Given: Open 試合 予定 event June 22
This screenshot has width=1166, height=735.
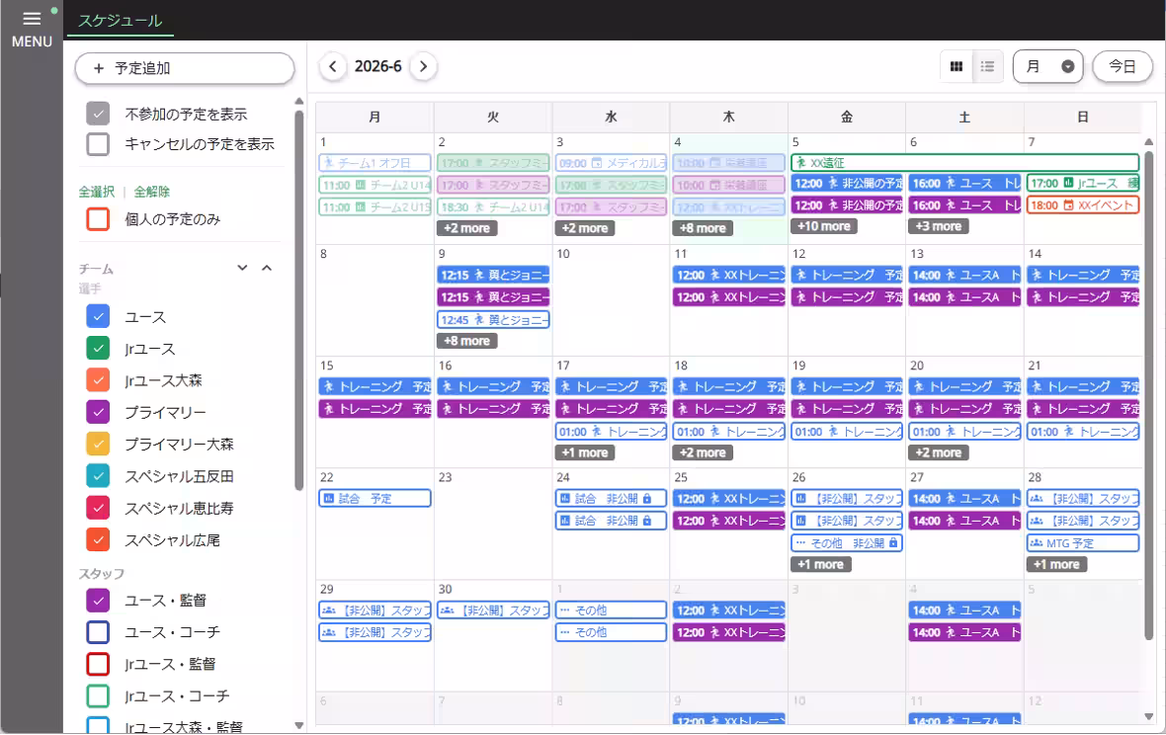Looking at the screenshot, I should point(375,499).
